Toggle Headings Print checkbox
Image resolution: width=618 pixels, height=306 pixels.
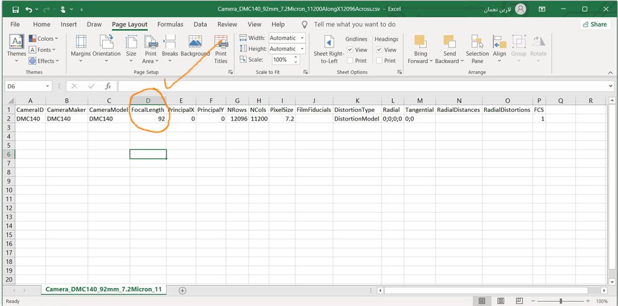[379, 61]
